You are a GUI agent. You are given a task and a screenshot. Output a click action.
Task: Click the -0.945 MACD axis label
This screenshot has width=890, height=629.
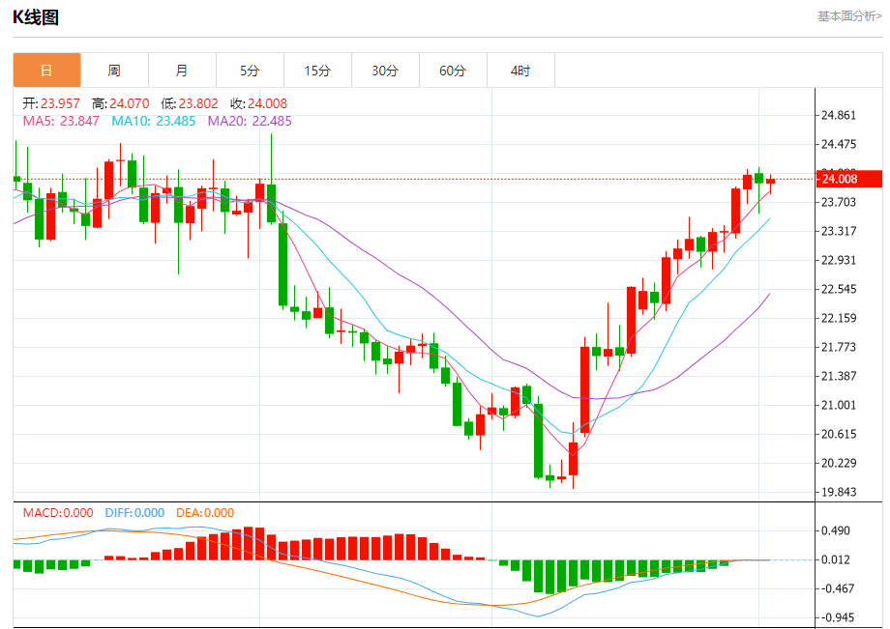(837, 617)
